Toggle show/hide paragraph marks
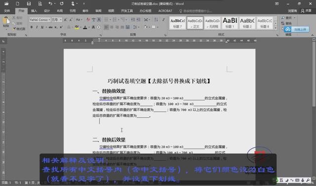The width and height of the screenshot is (316, 186). click(x=163, y=20)
